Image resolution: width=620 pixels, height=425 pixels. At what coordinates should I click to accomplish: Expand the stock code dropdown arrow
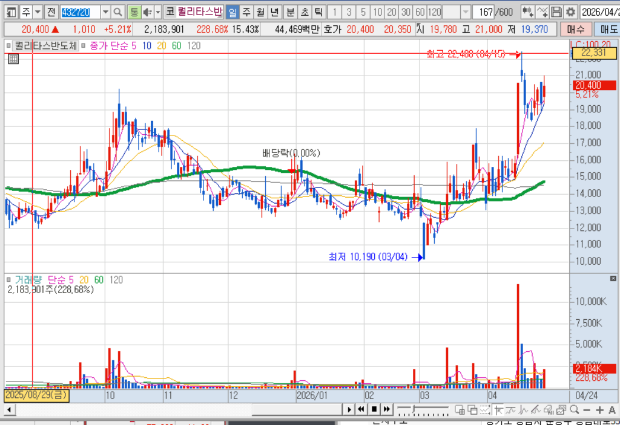pyautogui.click(x=105, y=12)
